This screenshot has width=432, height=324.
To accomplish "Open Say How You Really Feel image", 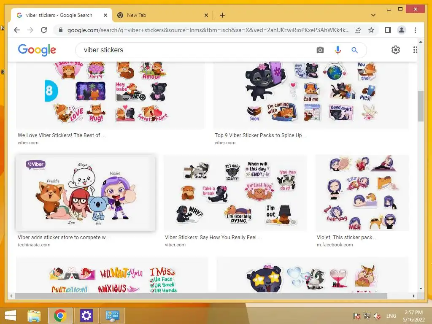I will (235, 192).
